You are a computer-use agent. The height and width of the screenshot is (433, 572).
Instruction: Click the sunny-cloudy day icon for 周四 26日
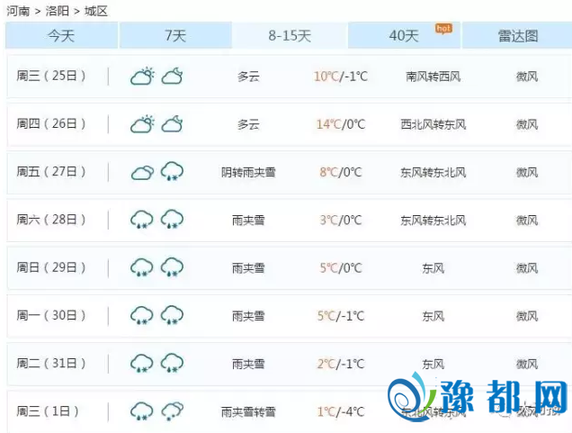[x=142, y=124]
